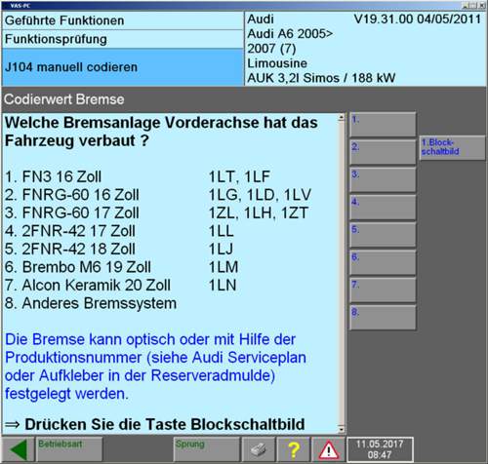Click the code '1LM'
This screenshot has height=464, width=488.
(224, 267)
